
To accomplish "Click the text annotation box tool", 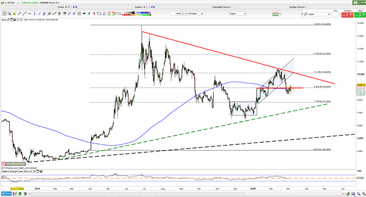I will pyautogui.click(x=79, y=13).
